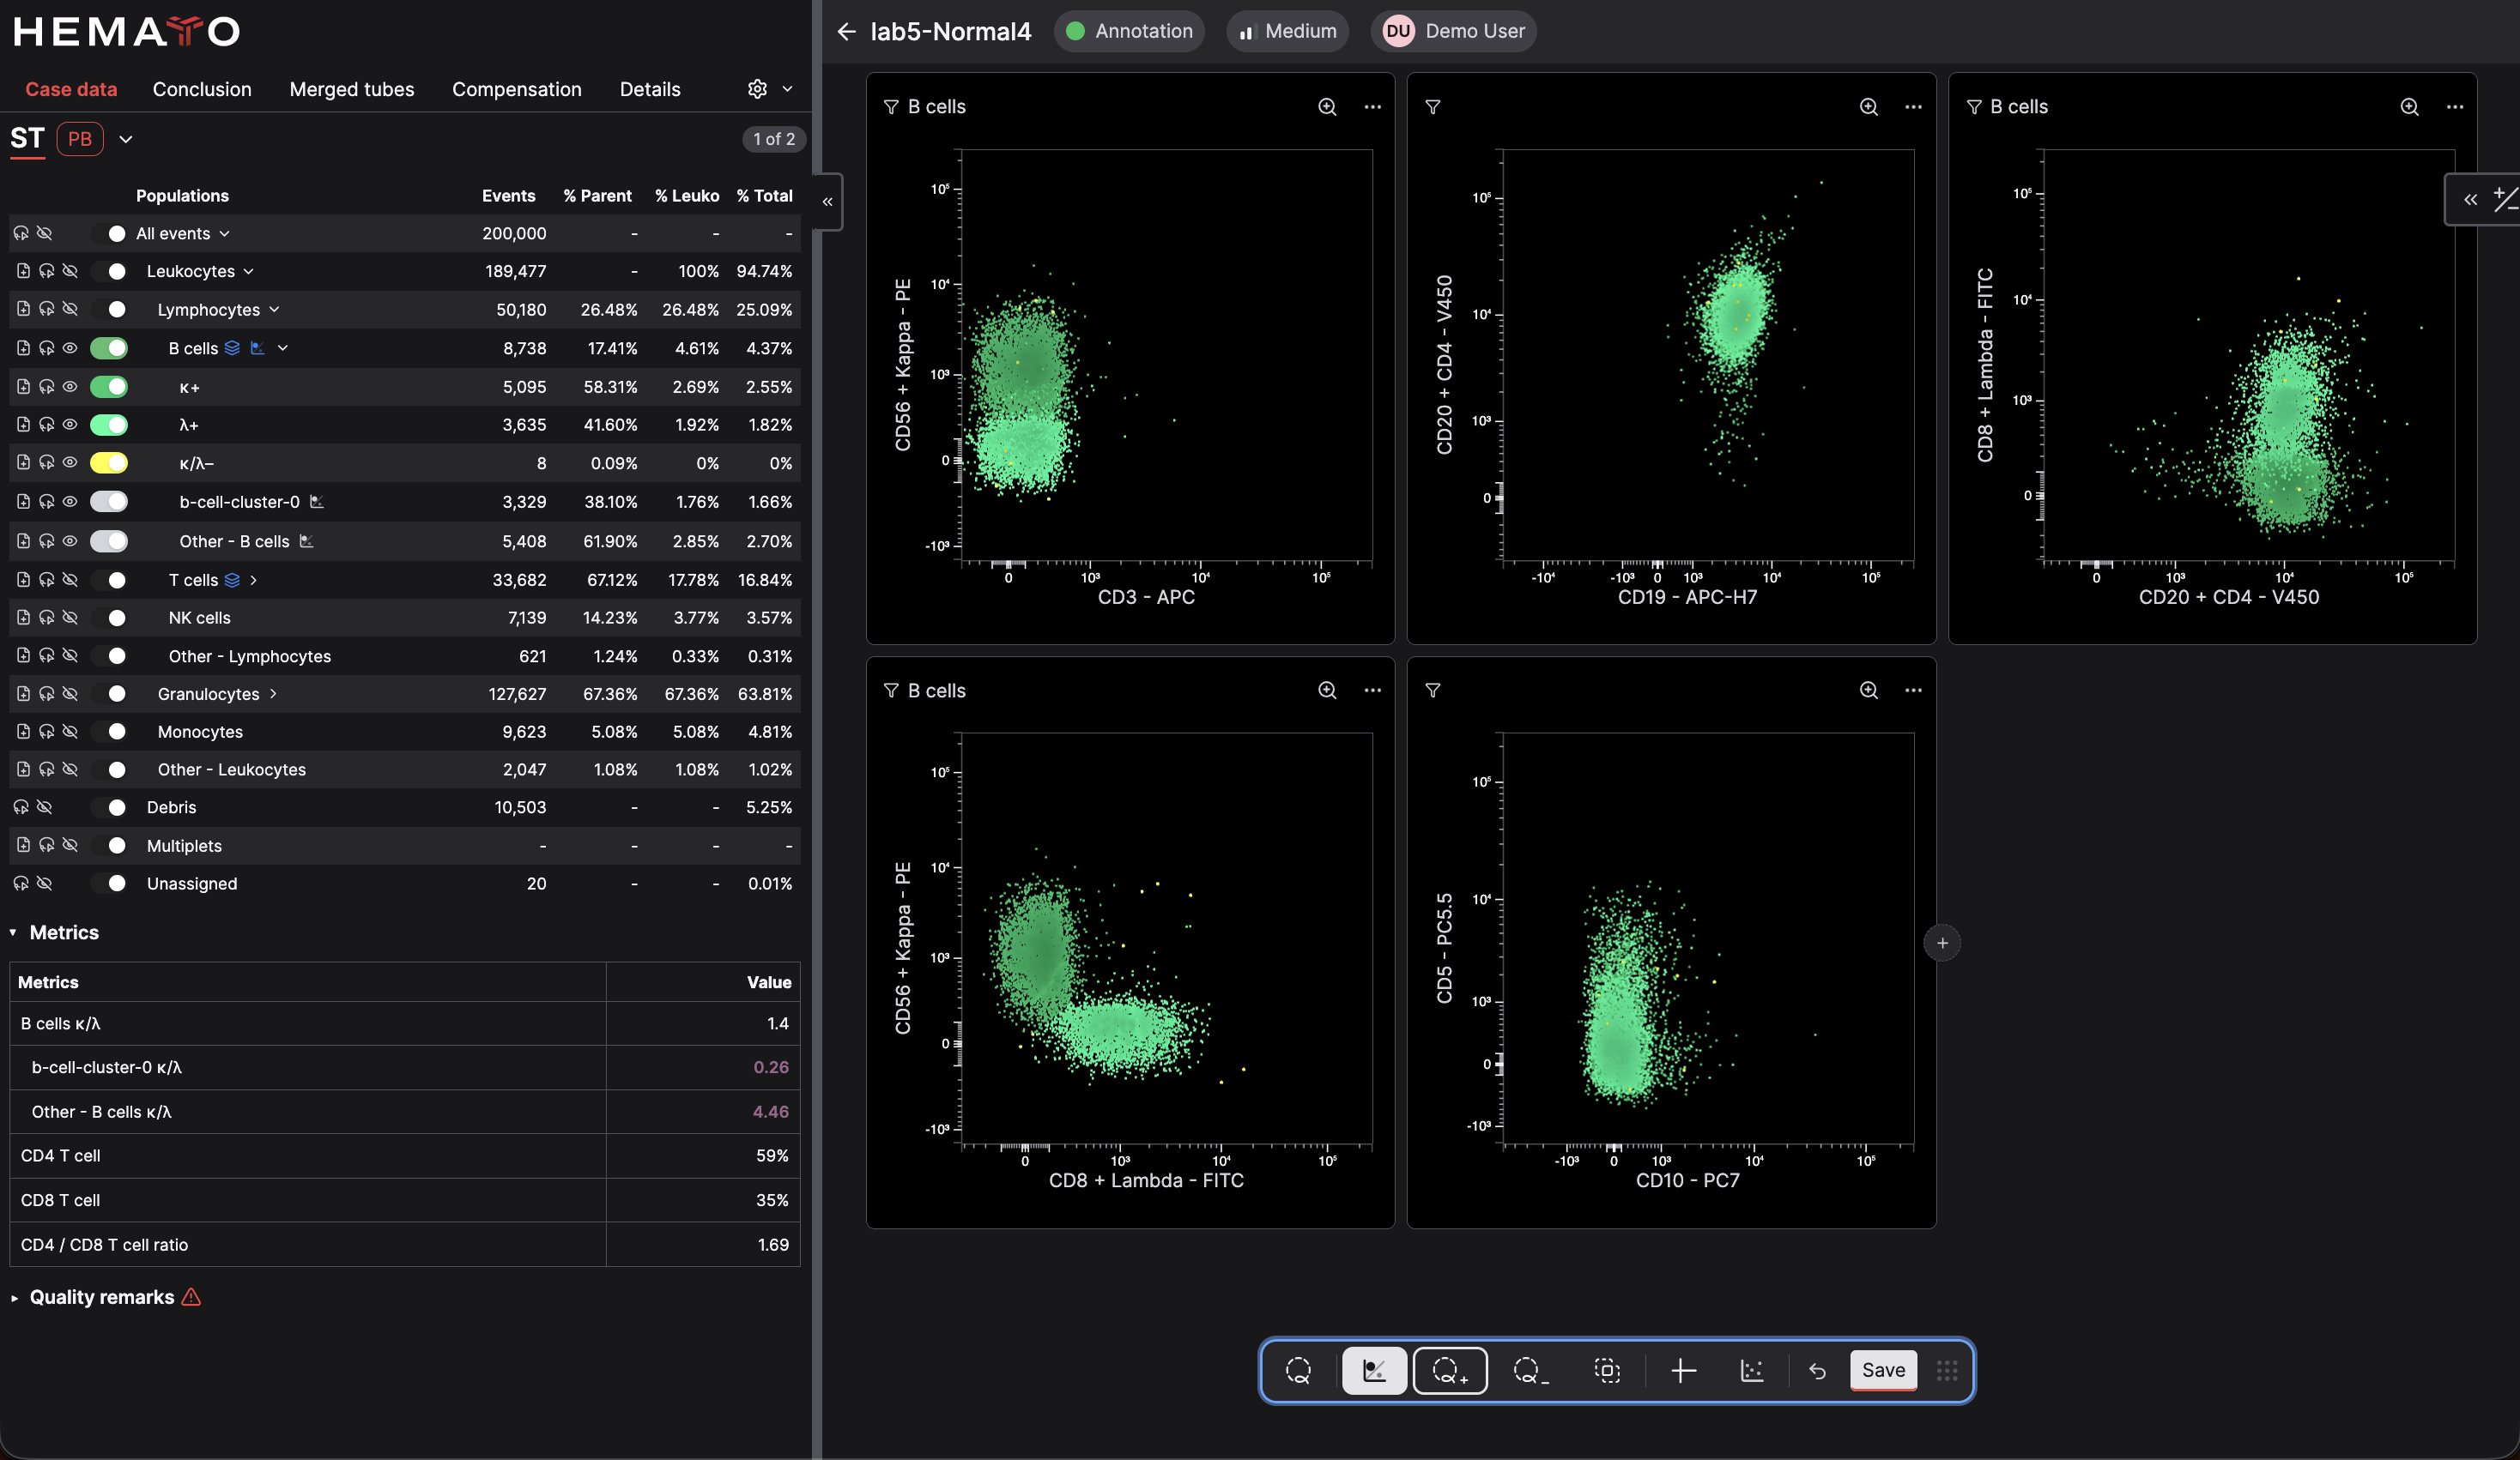2520x1460 pixels.
Task: Switch to the Merged tubes tab
Action: tap(352, 89)
